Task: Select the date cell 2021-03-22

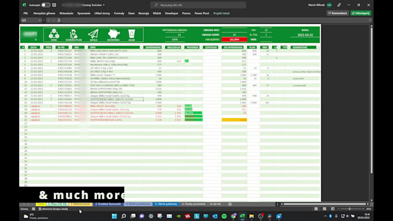Action: (305, 35)
